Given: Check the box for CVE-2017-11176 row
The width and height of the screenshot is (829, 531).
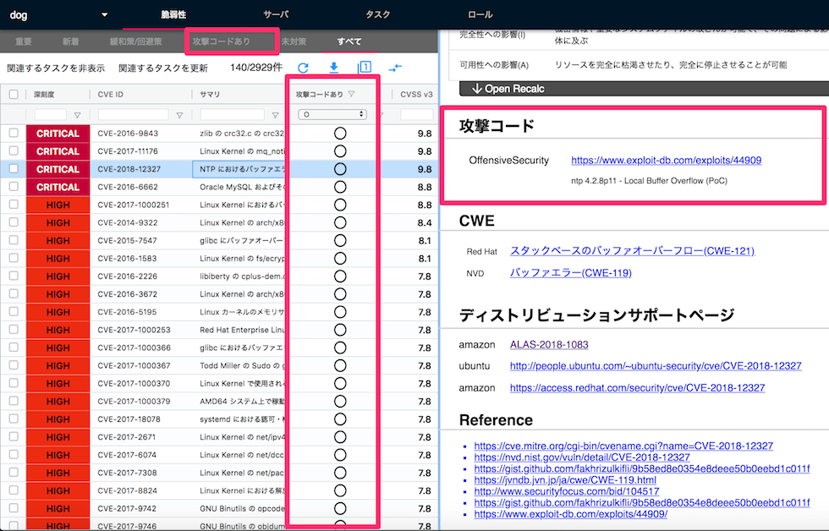Looking at the screenshot, I should 14,151.
